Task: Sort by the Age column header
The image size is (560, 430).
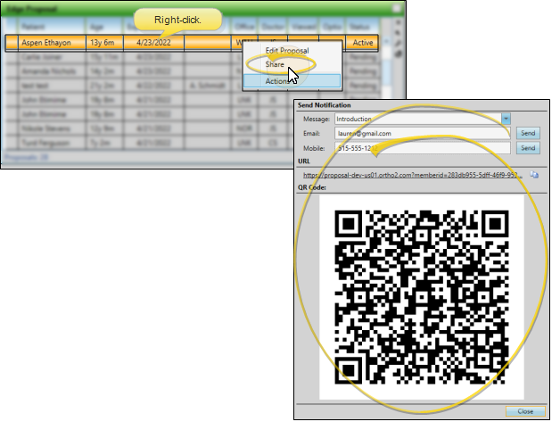Action: pyautogui.click(x=97, y=28)
